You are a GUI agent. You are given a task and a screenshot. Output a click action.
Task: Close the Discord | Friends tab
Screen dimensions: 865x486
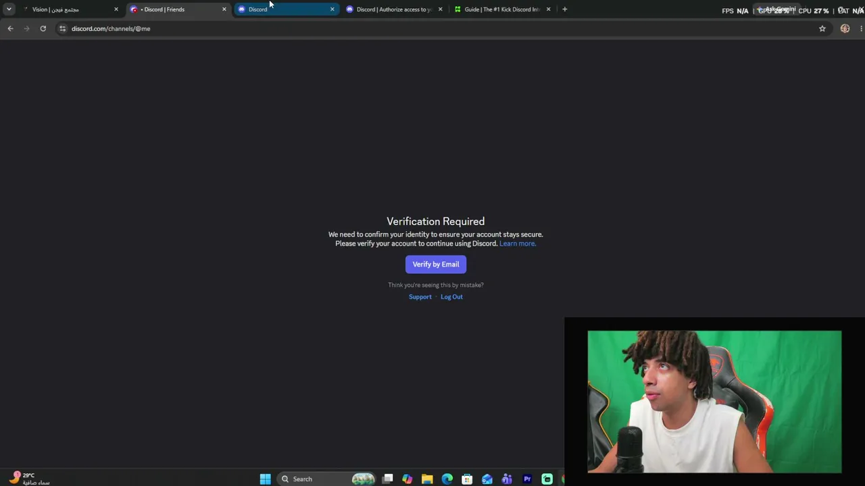[224, 9]
